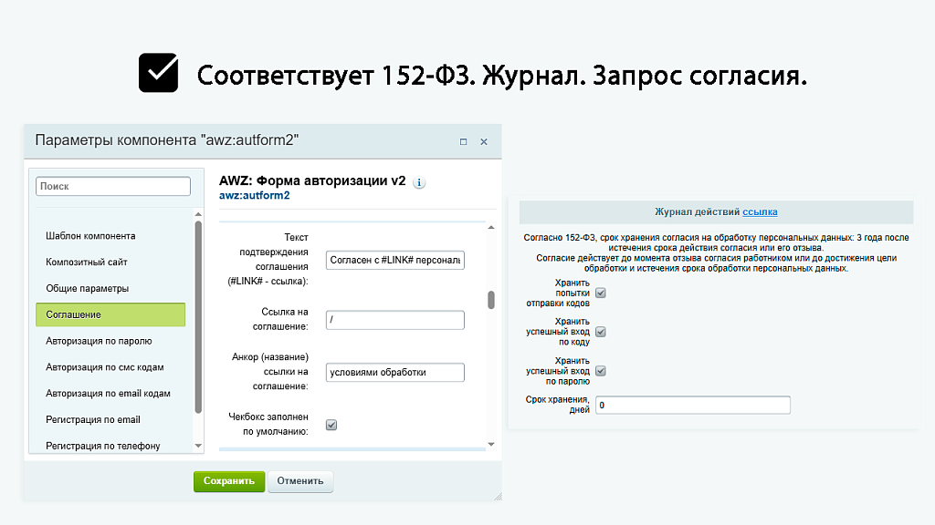The image size is (935, 525).
Task: Uncheck "Чекбокс заполнен по умолчанию"
Action: [331, 423]
